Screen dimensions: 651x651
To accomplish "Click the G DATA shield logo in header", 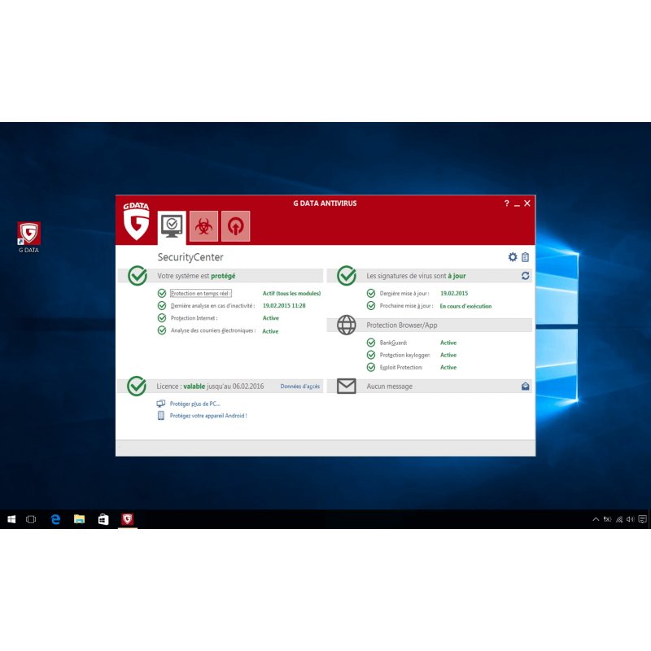I will tap(136, 221).
